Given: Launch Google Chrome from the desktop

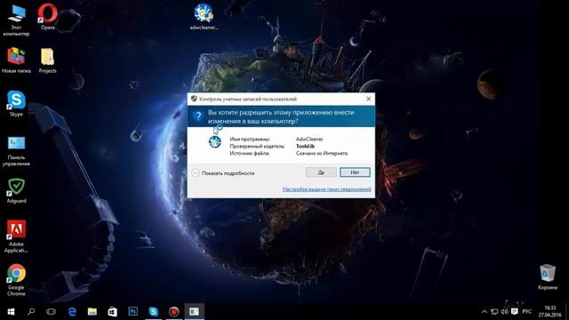Looking at the screenshot, I should tap(16, 280).
